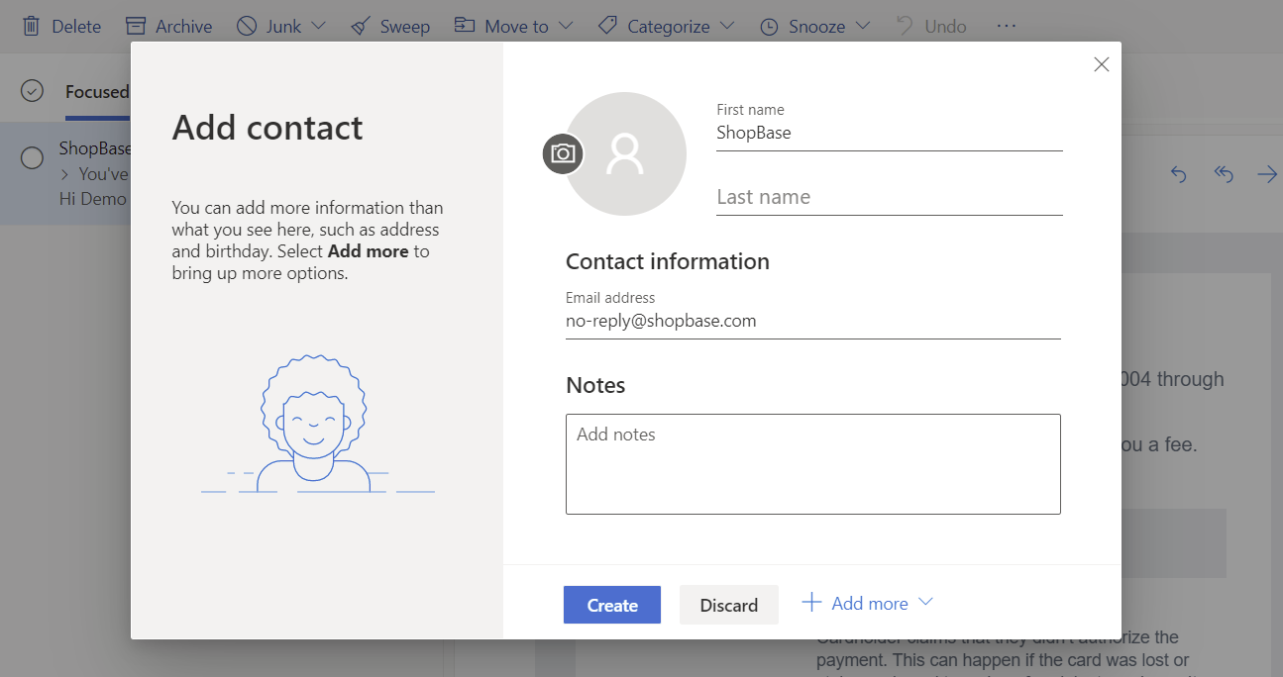Archive the selected message
1283x677 pixels.
click(x=169, y=26)
